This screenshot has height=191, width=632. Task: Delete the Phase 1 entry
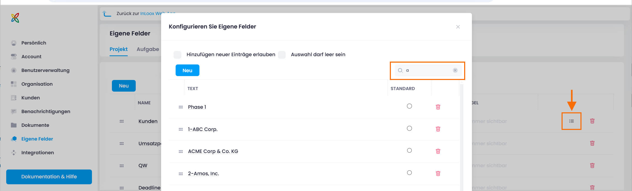[x=438, y=107]
